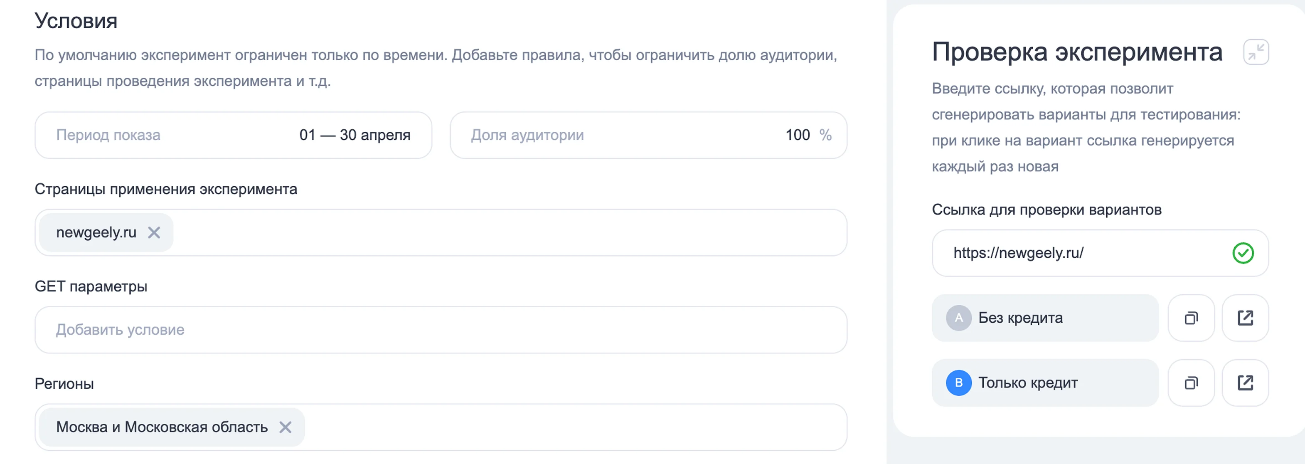Copy link for variant Только кредит
The width and height of the screenshot is (1305, 464).
click(x=1191, y=383)
